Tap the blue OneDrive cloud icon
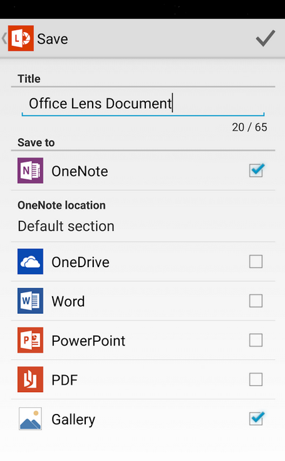Image resolution: width=285 pixels, height=461 pixels. point(30,262)
